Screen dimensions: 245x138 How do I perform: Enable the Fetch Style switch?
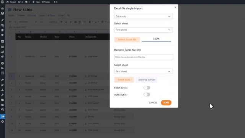point(147,88)
